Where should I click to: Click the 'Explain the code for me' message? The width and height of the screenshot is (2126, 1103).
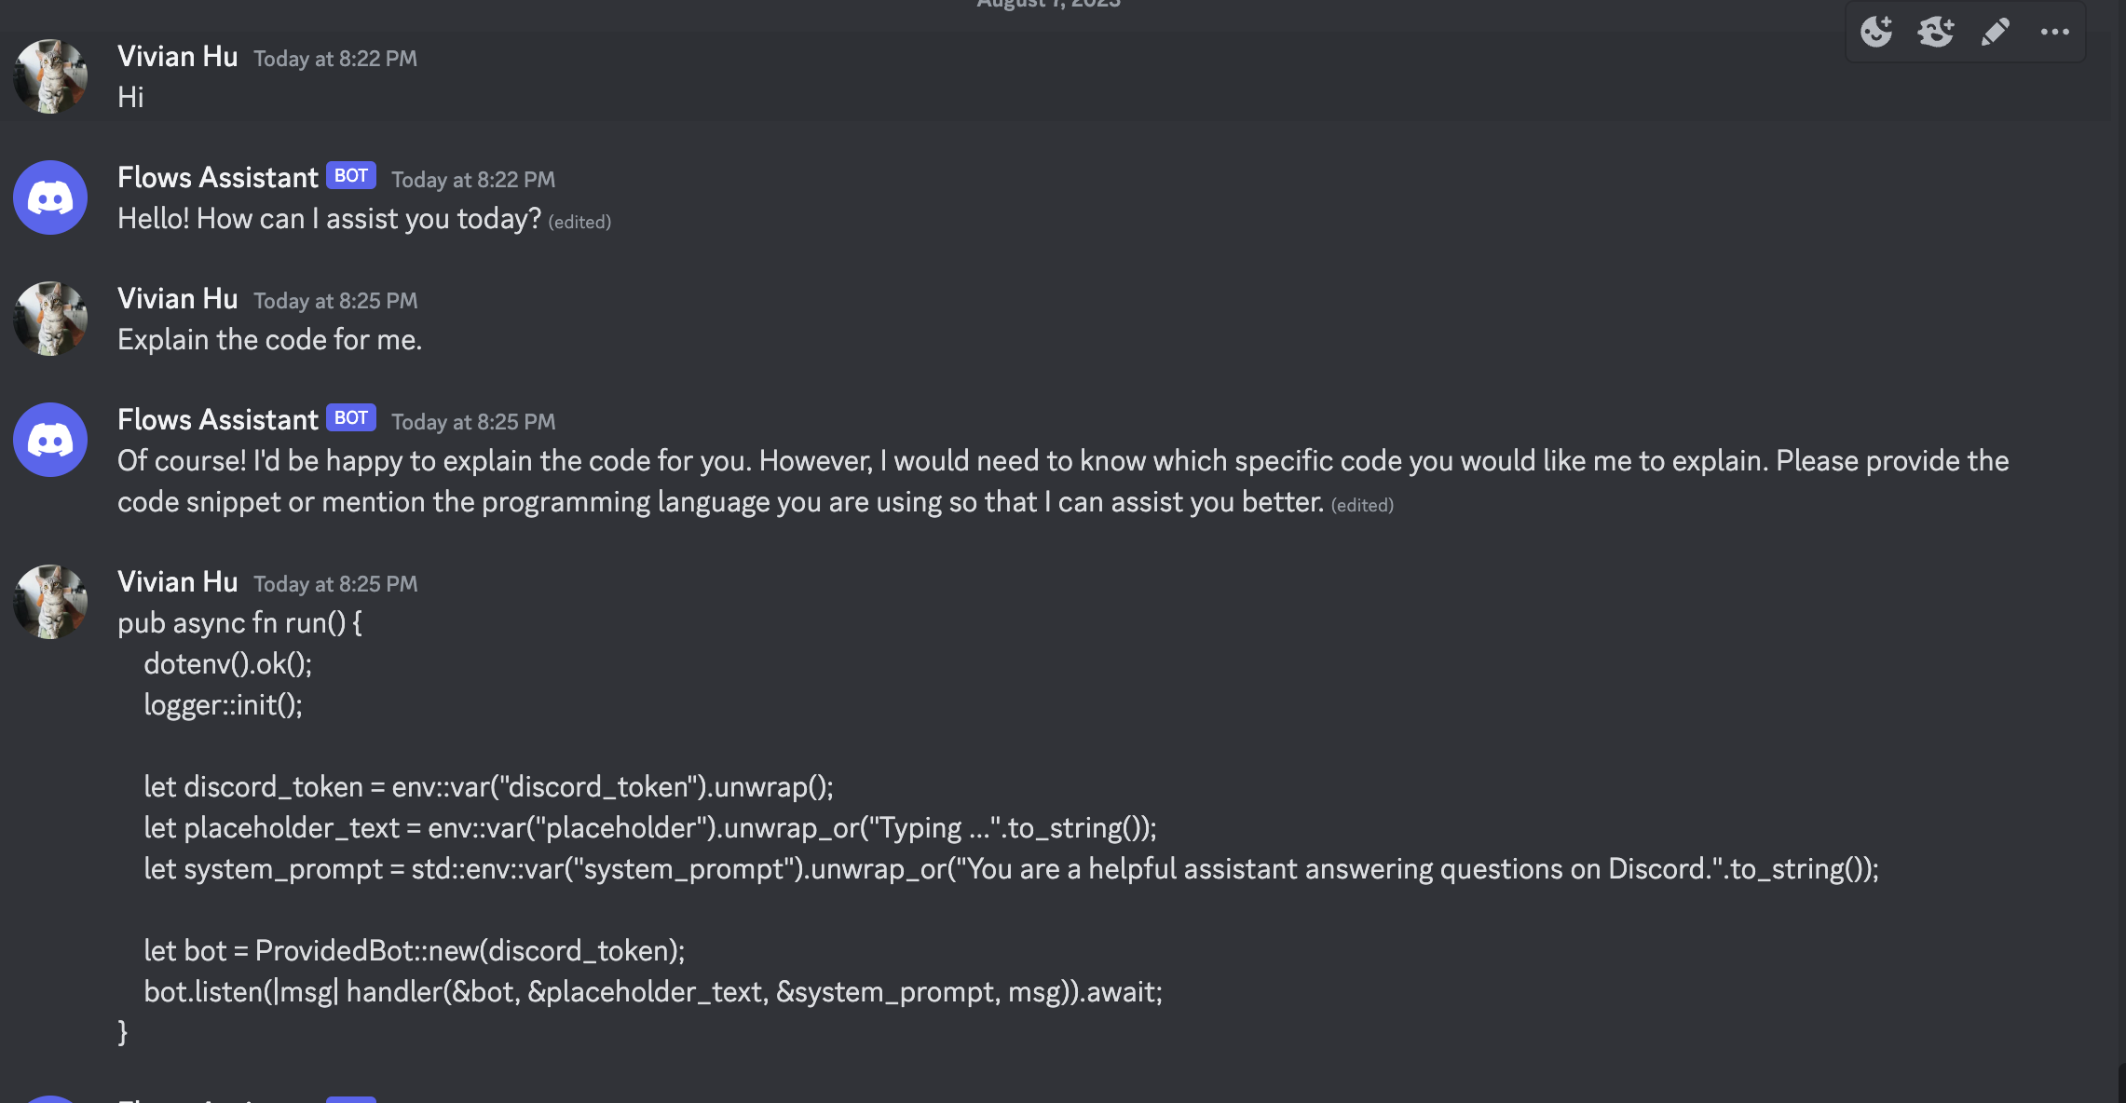coord(270,337)
